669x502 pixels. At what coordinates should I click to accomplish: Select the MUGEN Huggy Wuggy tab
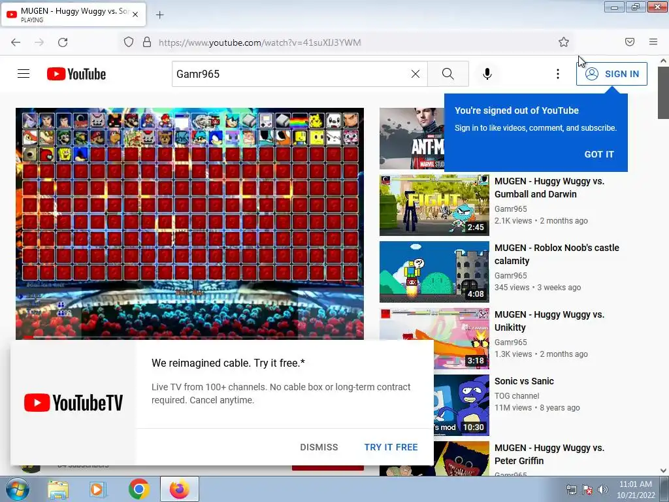(73, 14)
